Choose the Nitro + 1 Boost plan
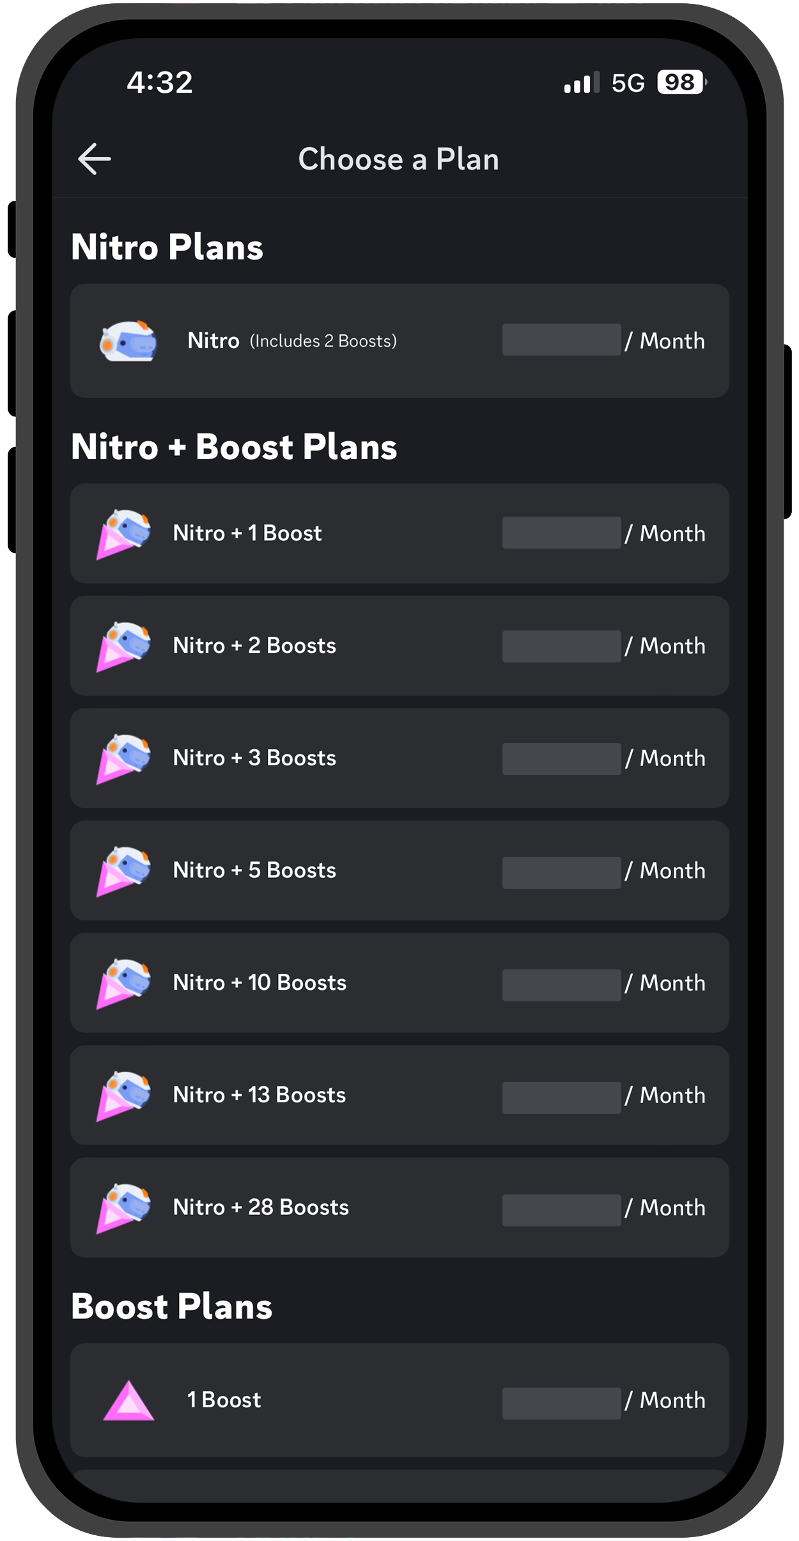 399,534
